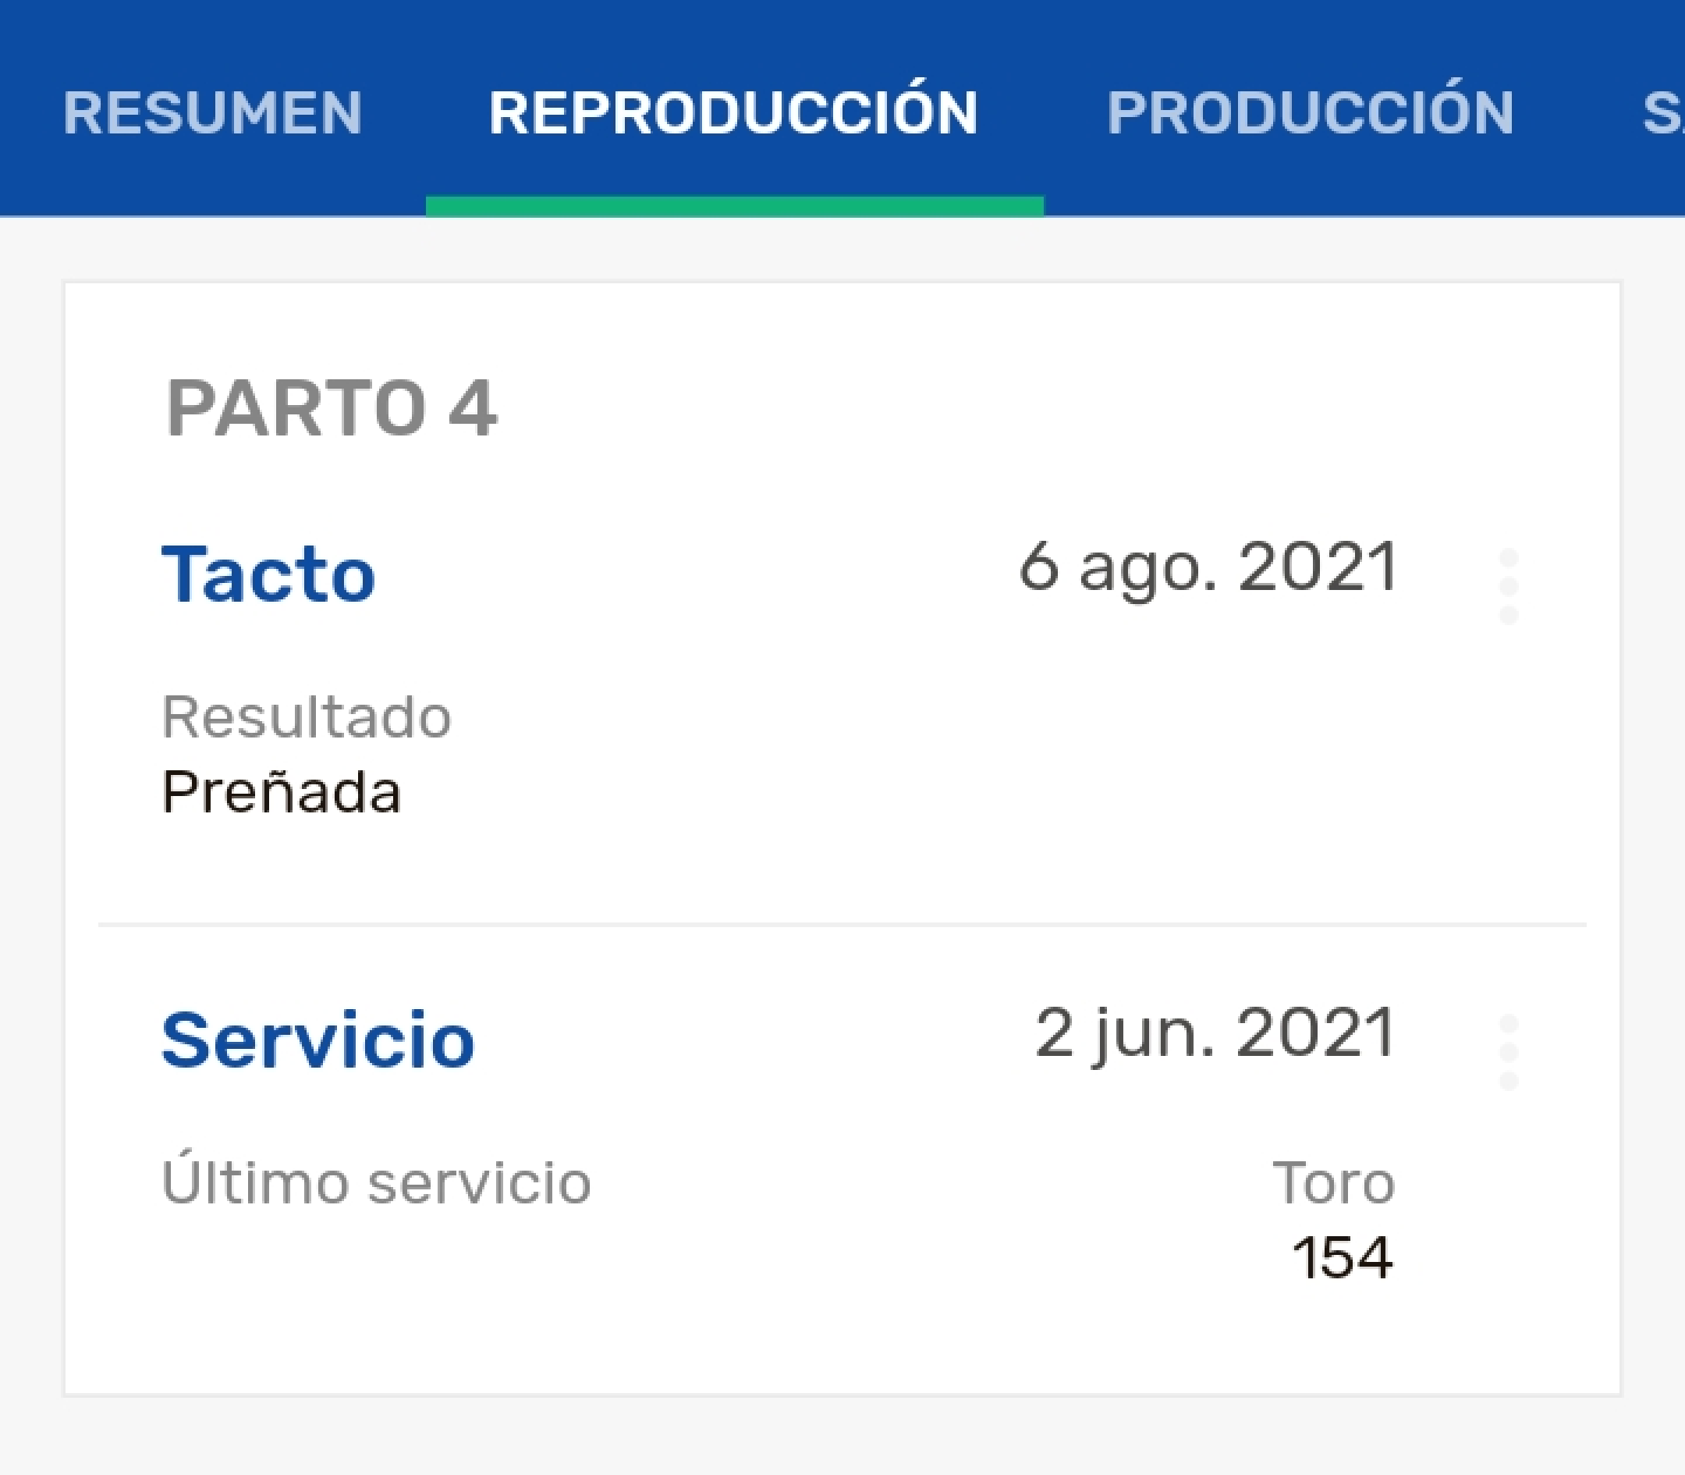Open the Tacto entry's three-dot options menu

[x=1508, y=586]
